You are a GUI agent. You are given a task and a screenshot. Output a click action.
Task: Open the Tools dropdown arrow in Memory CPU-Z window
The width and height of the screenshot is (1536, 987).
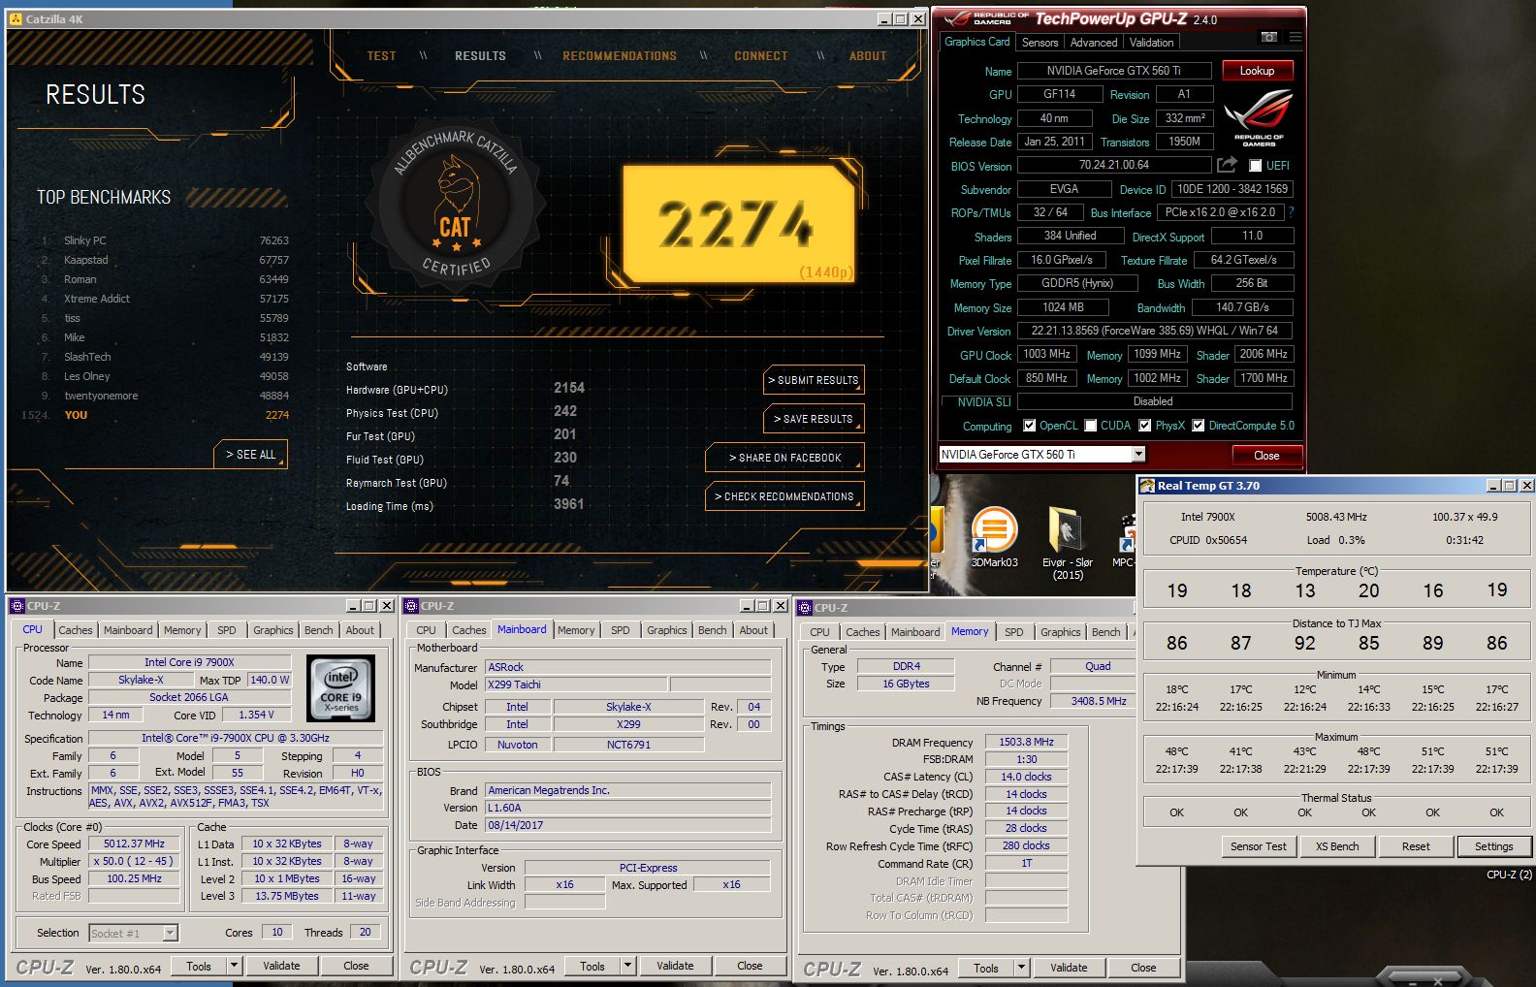point(1021,968)
